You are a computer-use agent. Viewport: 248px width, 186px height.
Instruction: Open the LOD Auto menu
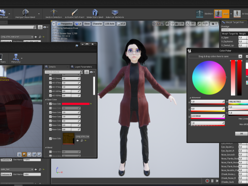pyautogui.click(x=110, y=24)
